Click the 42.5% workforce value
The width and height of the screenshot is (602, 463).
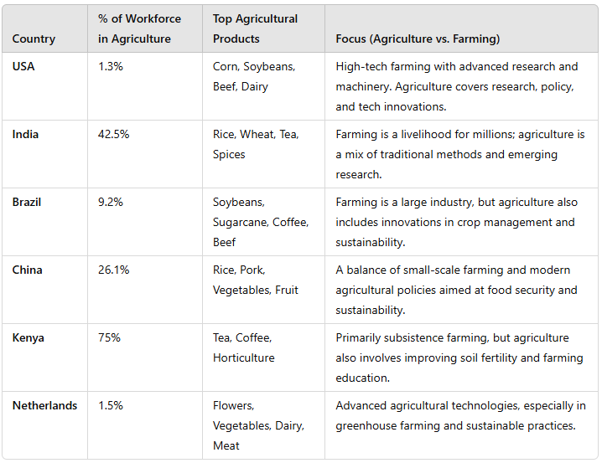coord(114,134)
